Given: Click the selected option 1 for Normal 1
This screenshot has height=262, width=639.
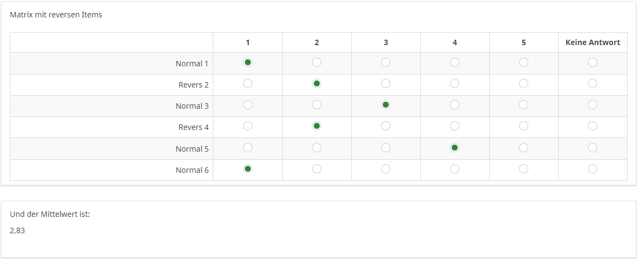Looking at the screenshot, I should coord(248,63).
